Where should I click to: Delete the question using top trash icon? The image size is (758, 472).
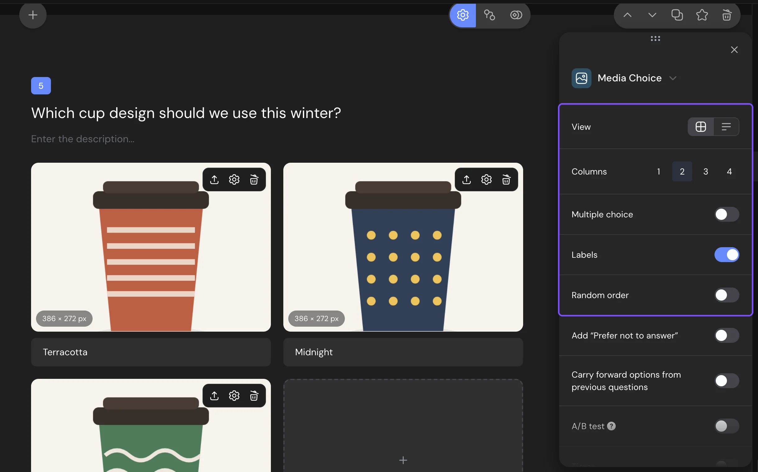726,15
